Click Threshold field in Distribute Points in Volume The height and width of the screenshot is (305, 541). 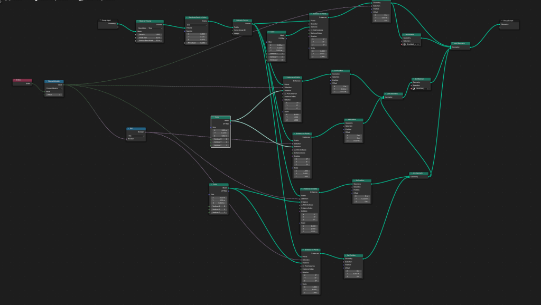196,43
